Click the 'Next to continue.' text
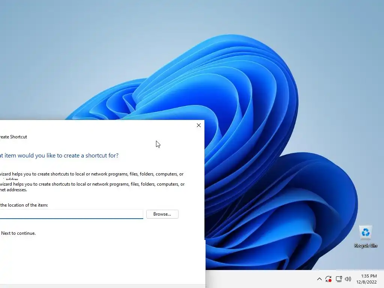The image size is (384, 288). (x=18, y=233)
